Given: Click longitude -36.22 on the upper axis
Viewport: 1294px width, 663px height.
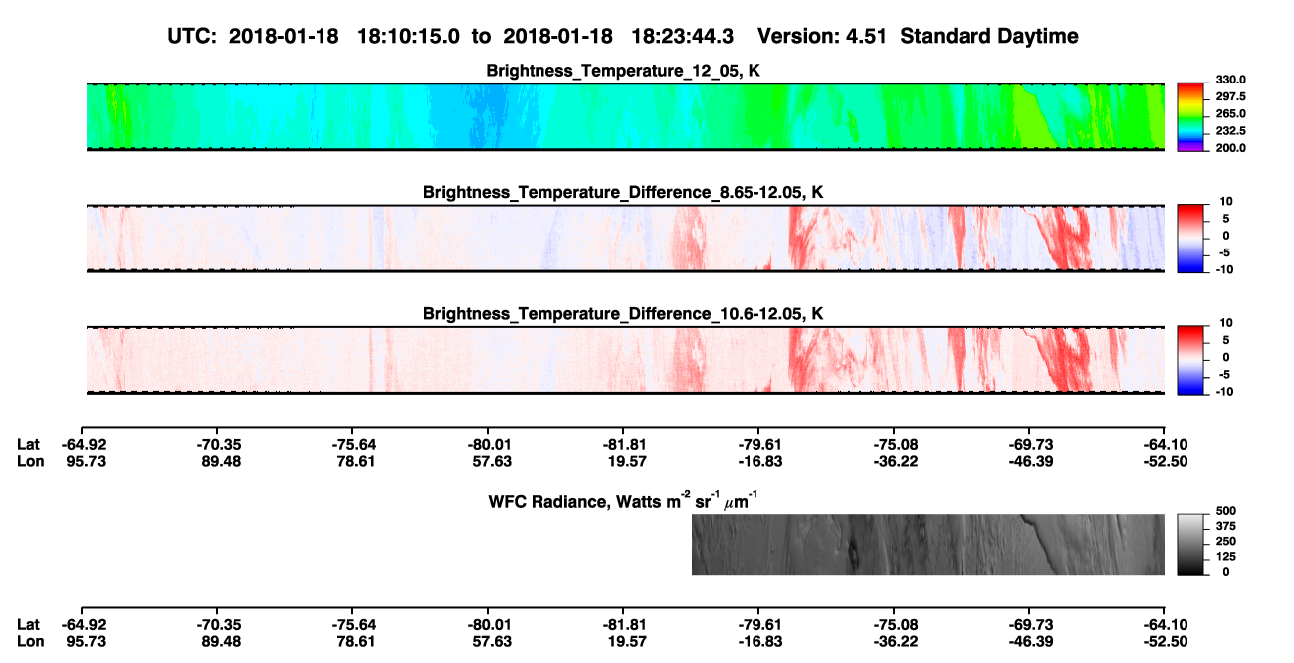Looking at the screenshot, I should (894, 460).
